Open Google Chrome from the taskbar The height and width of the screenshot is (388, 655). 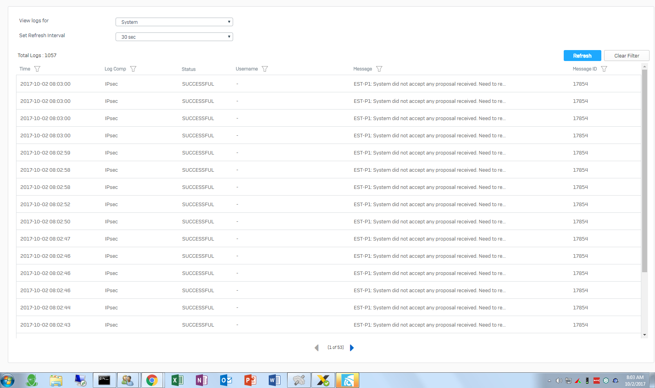pos(152,380)
